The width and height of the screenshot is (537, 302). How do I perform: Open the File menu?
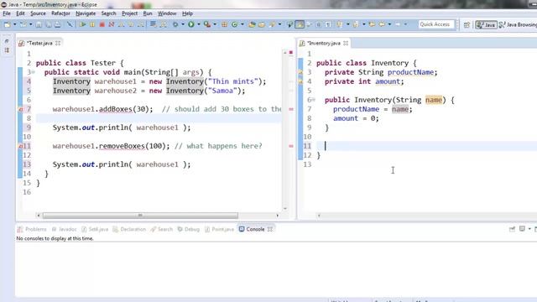coord(7,13)
